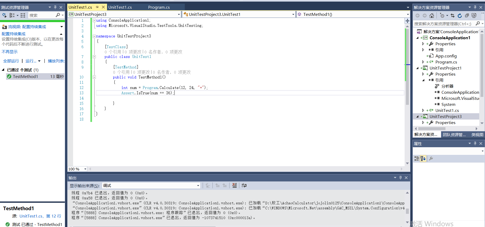Switch to the second UnitTest1.cs tab
Screen dimensions: 485x227
click(x=120, y=7)
